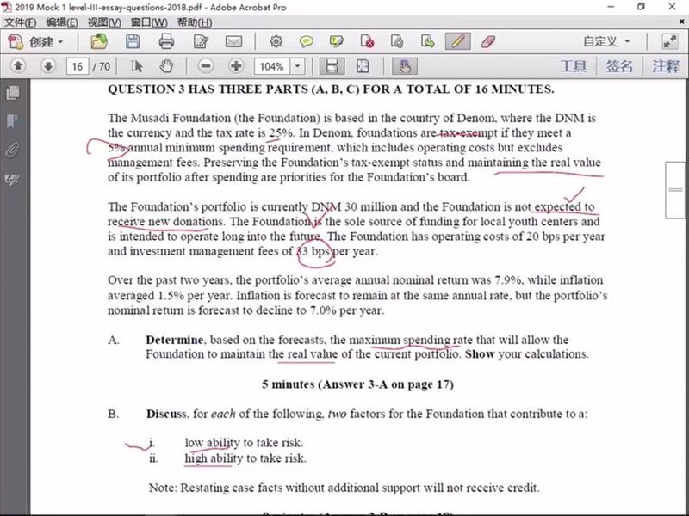Open the Window (窗口) menu

(x=149, y=22)
